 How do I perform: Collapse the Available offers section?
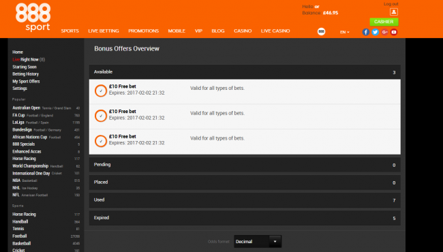pyautogui.click(x=245, y=72)
